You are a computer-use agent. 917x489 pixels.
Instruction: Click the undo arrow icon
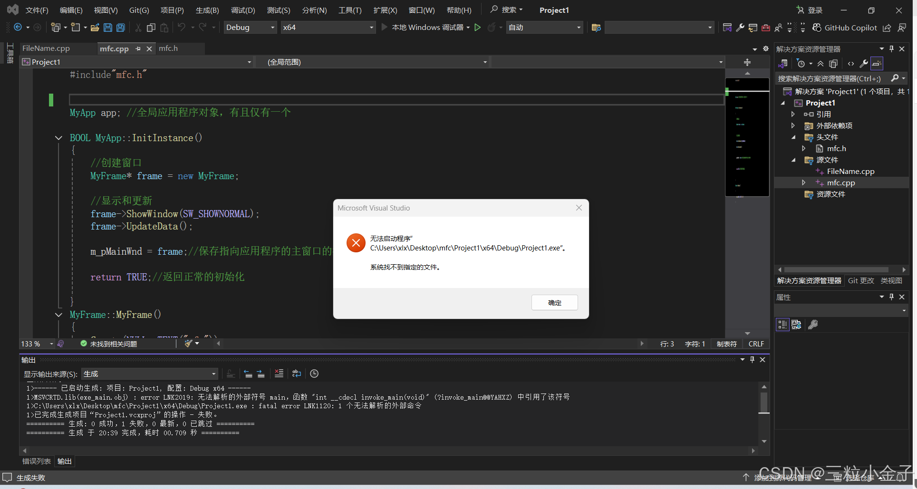click(182, 28)
